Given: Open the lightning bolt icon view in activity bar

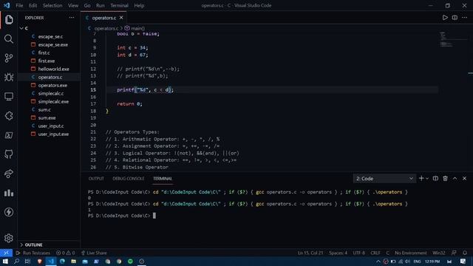Looking at the screenshot, I should 9,212.
